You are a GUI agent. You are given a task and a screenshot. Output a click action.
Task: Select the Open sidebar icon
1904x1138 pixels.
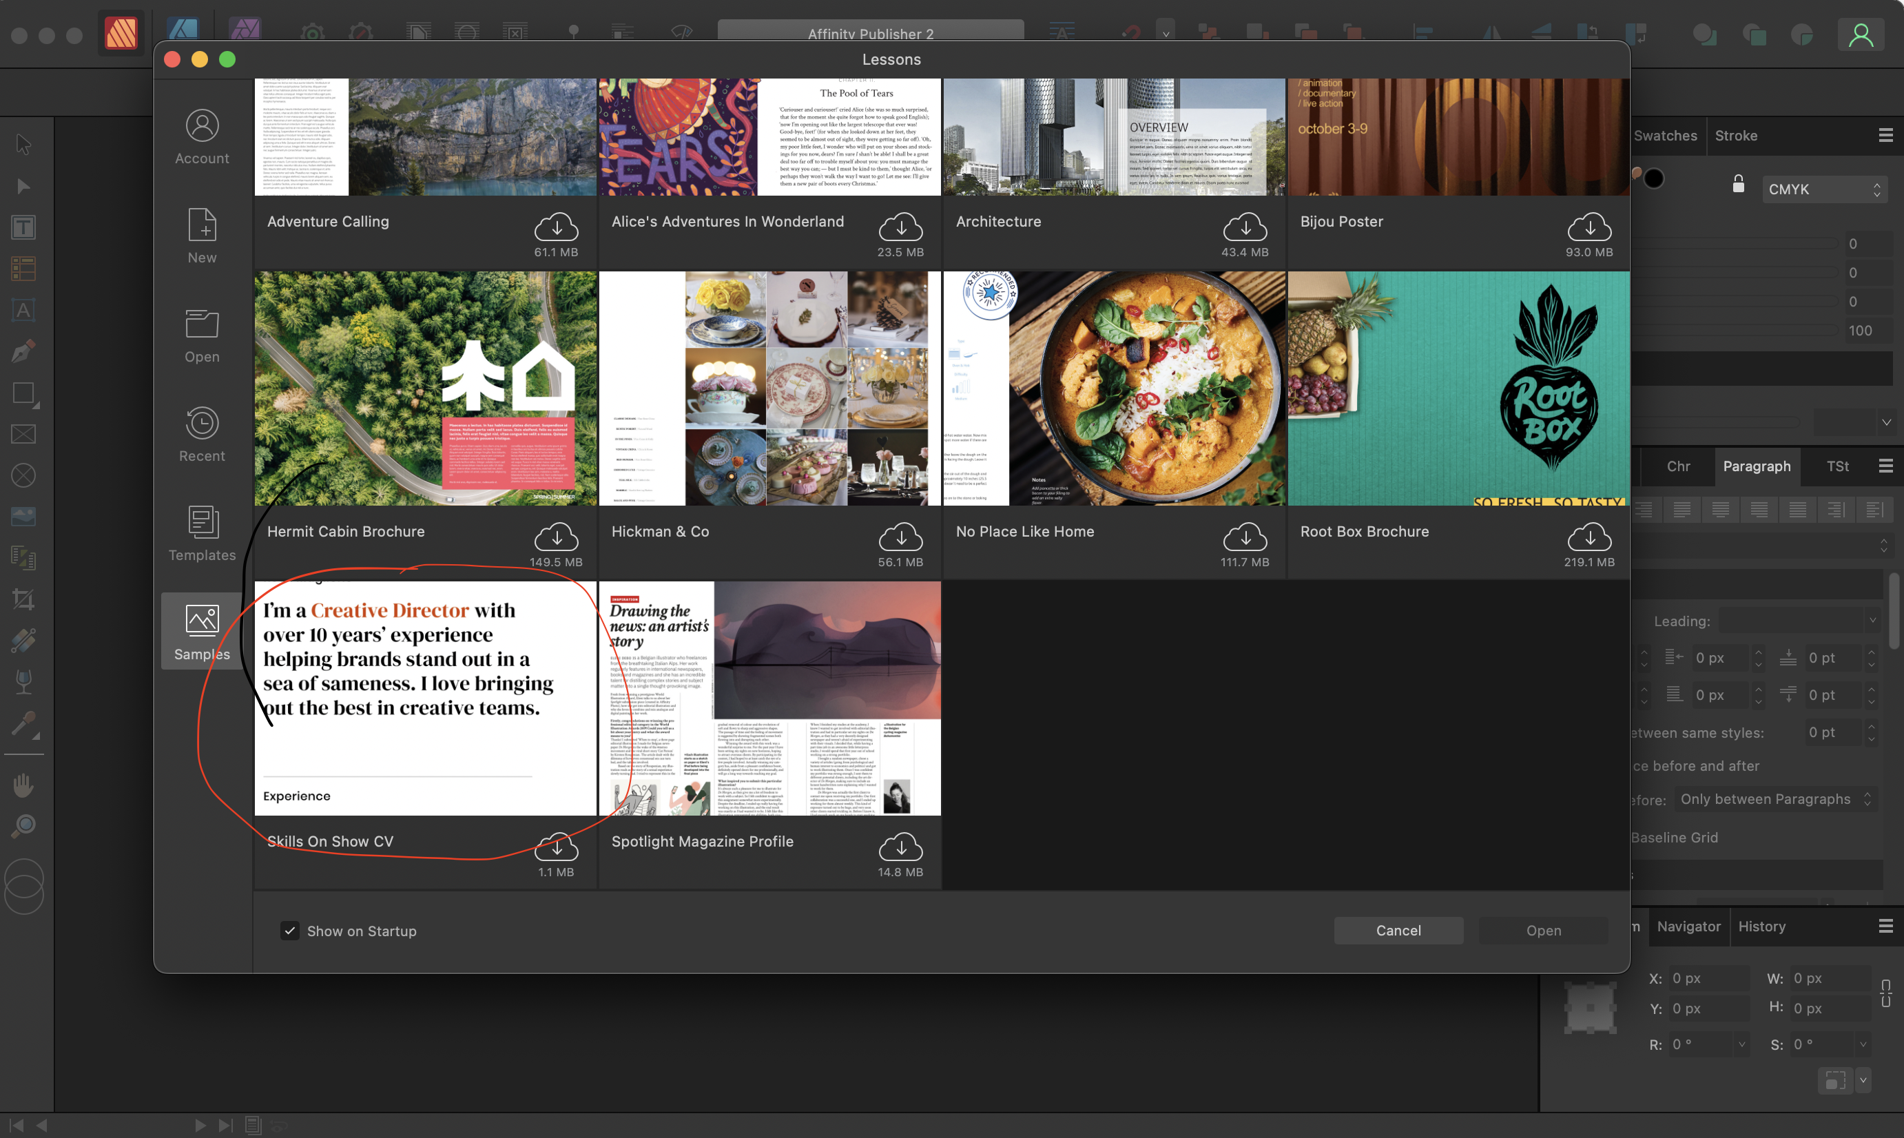click(x=202, y=336)
